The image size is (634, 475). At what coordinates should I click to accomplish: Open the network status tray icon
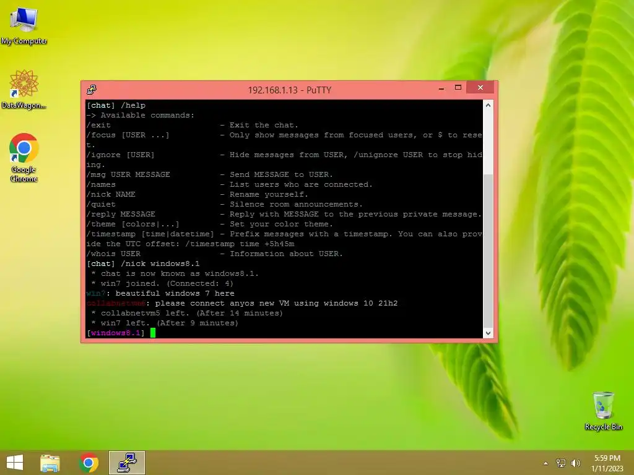561,463
